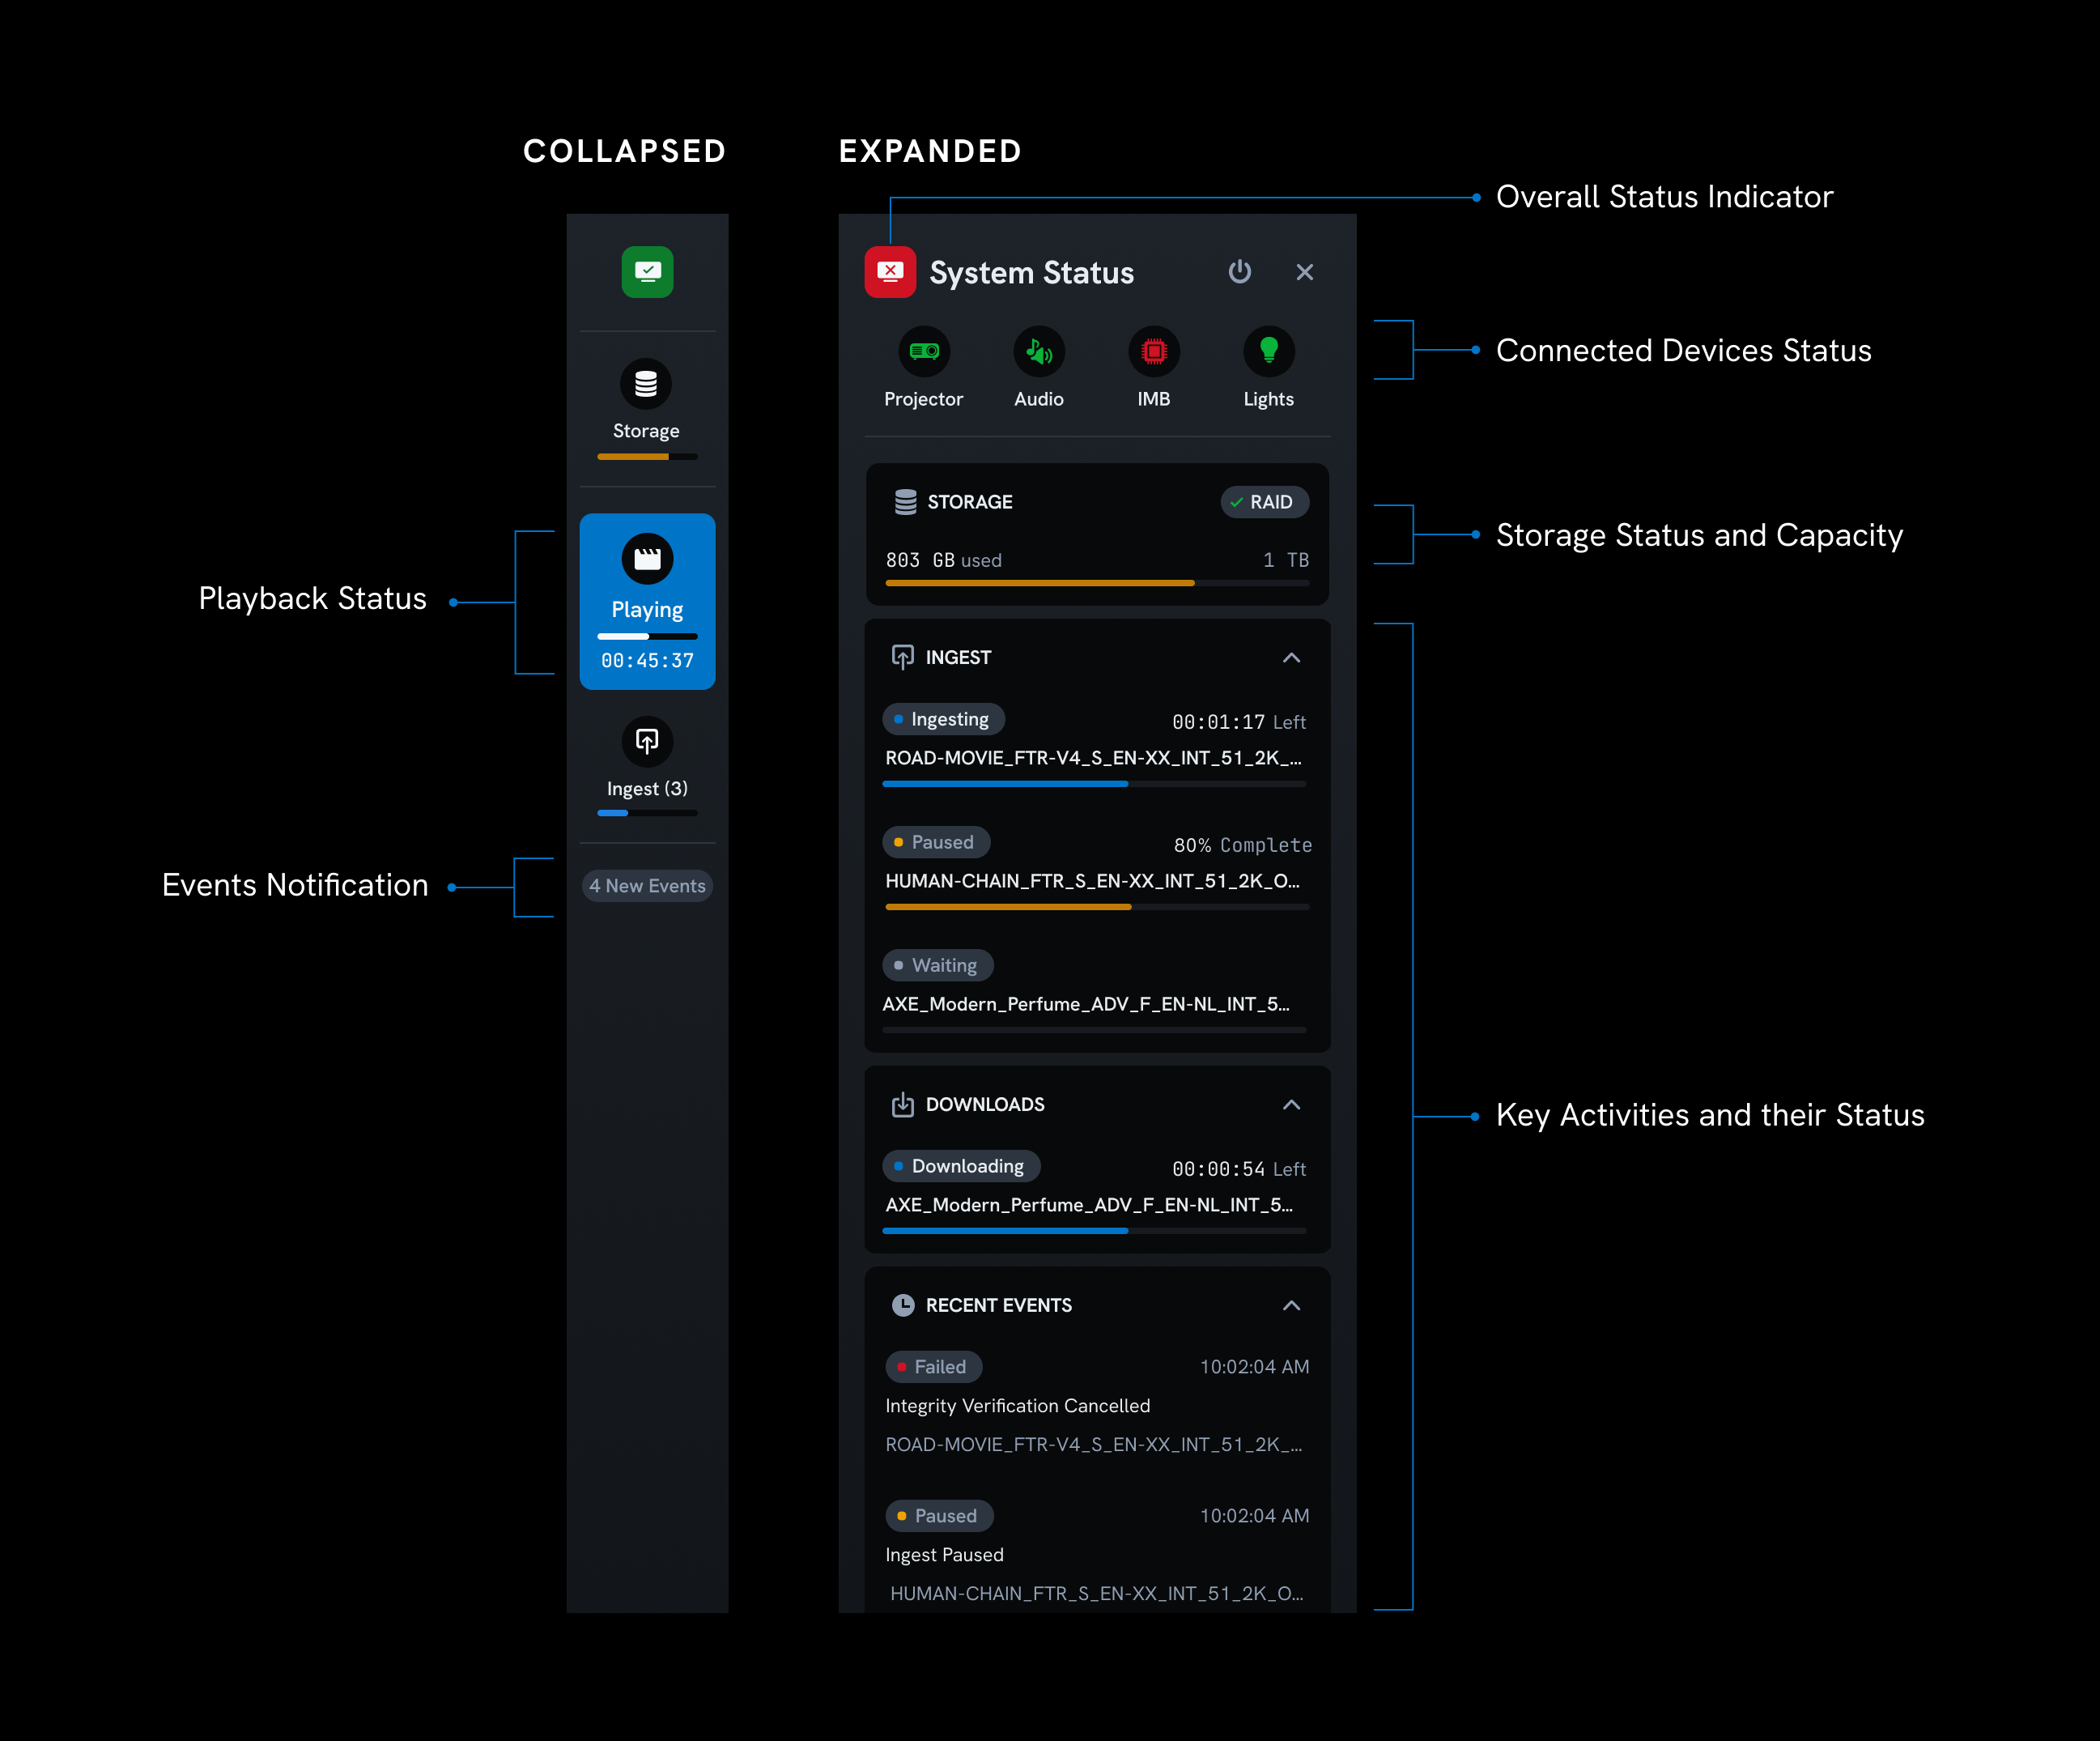The image size is (2100, 1741).
Task: Click the storage usage progress bar
Action: (x=1097, y=583)
